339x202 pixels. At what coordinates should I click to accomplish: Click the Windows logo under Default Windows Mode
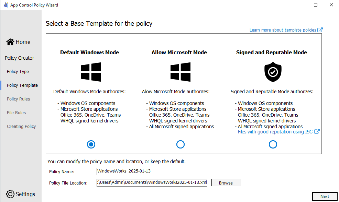(91, 72)
